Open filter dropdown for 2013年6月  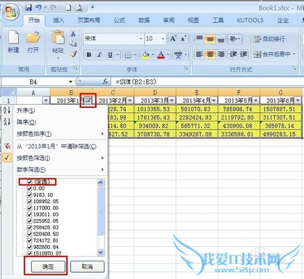point(298,100)
